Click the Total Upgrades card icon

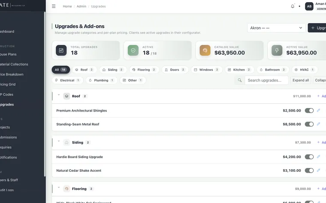pos(61,50)
